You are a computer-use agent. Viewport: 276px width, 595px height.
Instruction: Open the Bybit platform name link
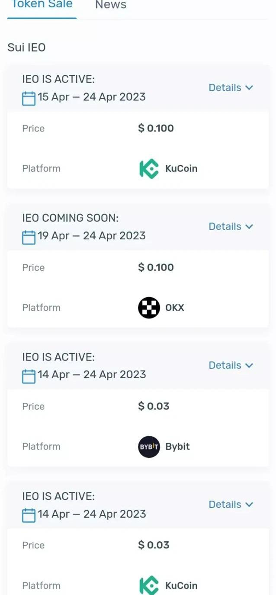click(177, 447)
